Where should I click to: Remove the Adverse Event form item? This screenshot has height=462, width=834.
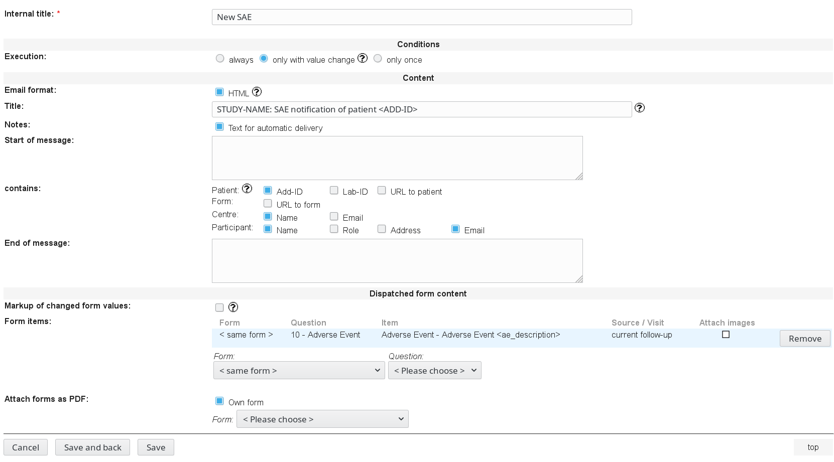pos(805,339)
